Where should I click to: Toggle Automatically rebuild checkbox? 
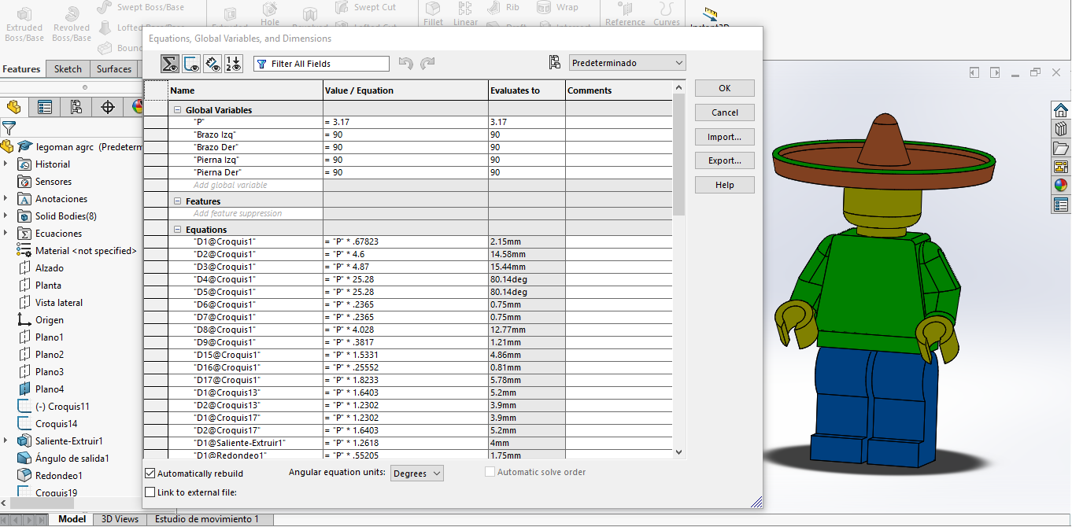pyautogui.click(x=150, y=474)
